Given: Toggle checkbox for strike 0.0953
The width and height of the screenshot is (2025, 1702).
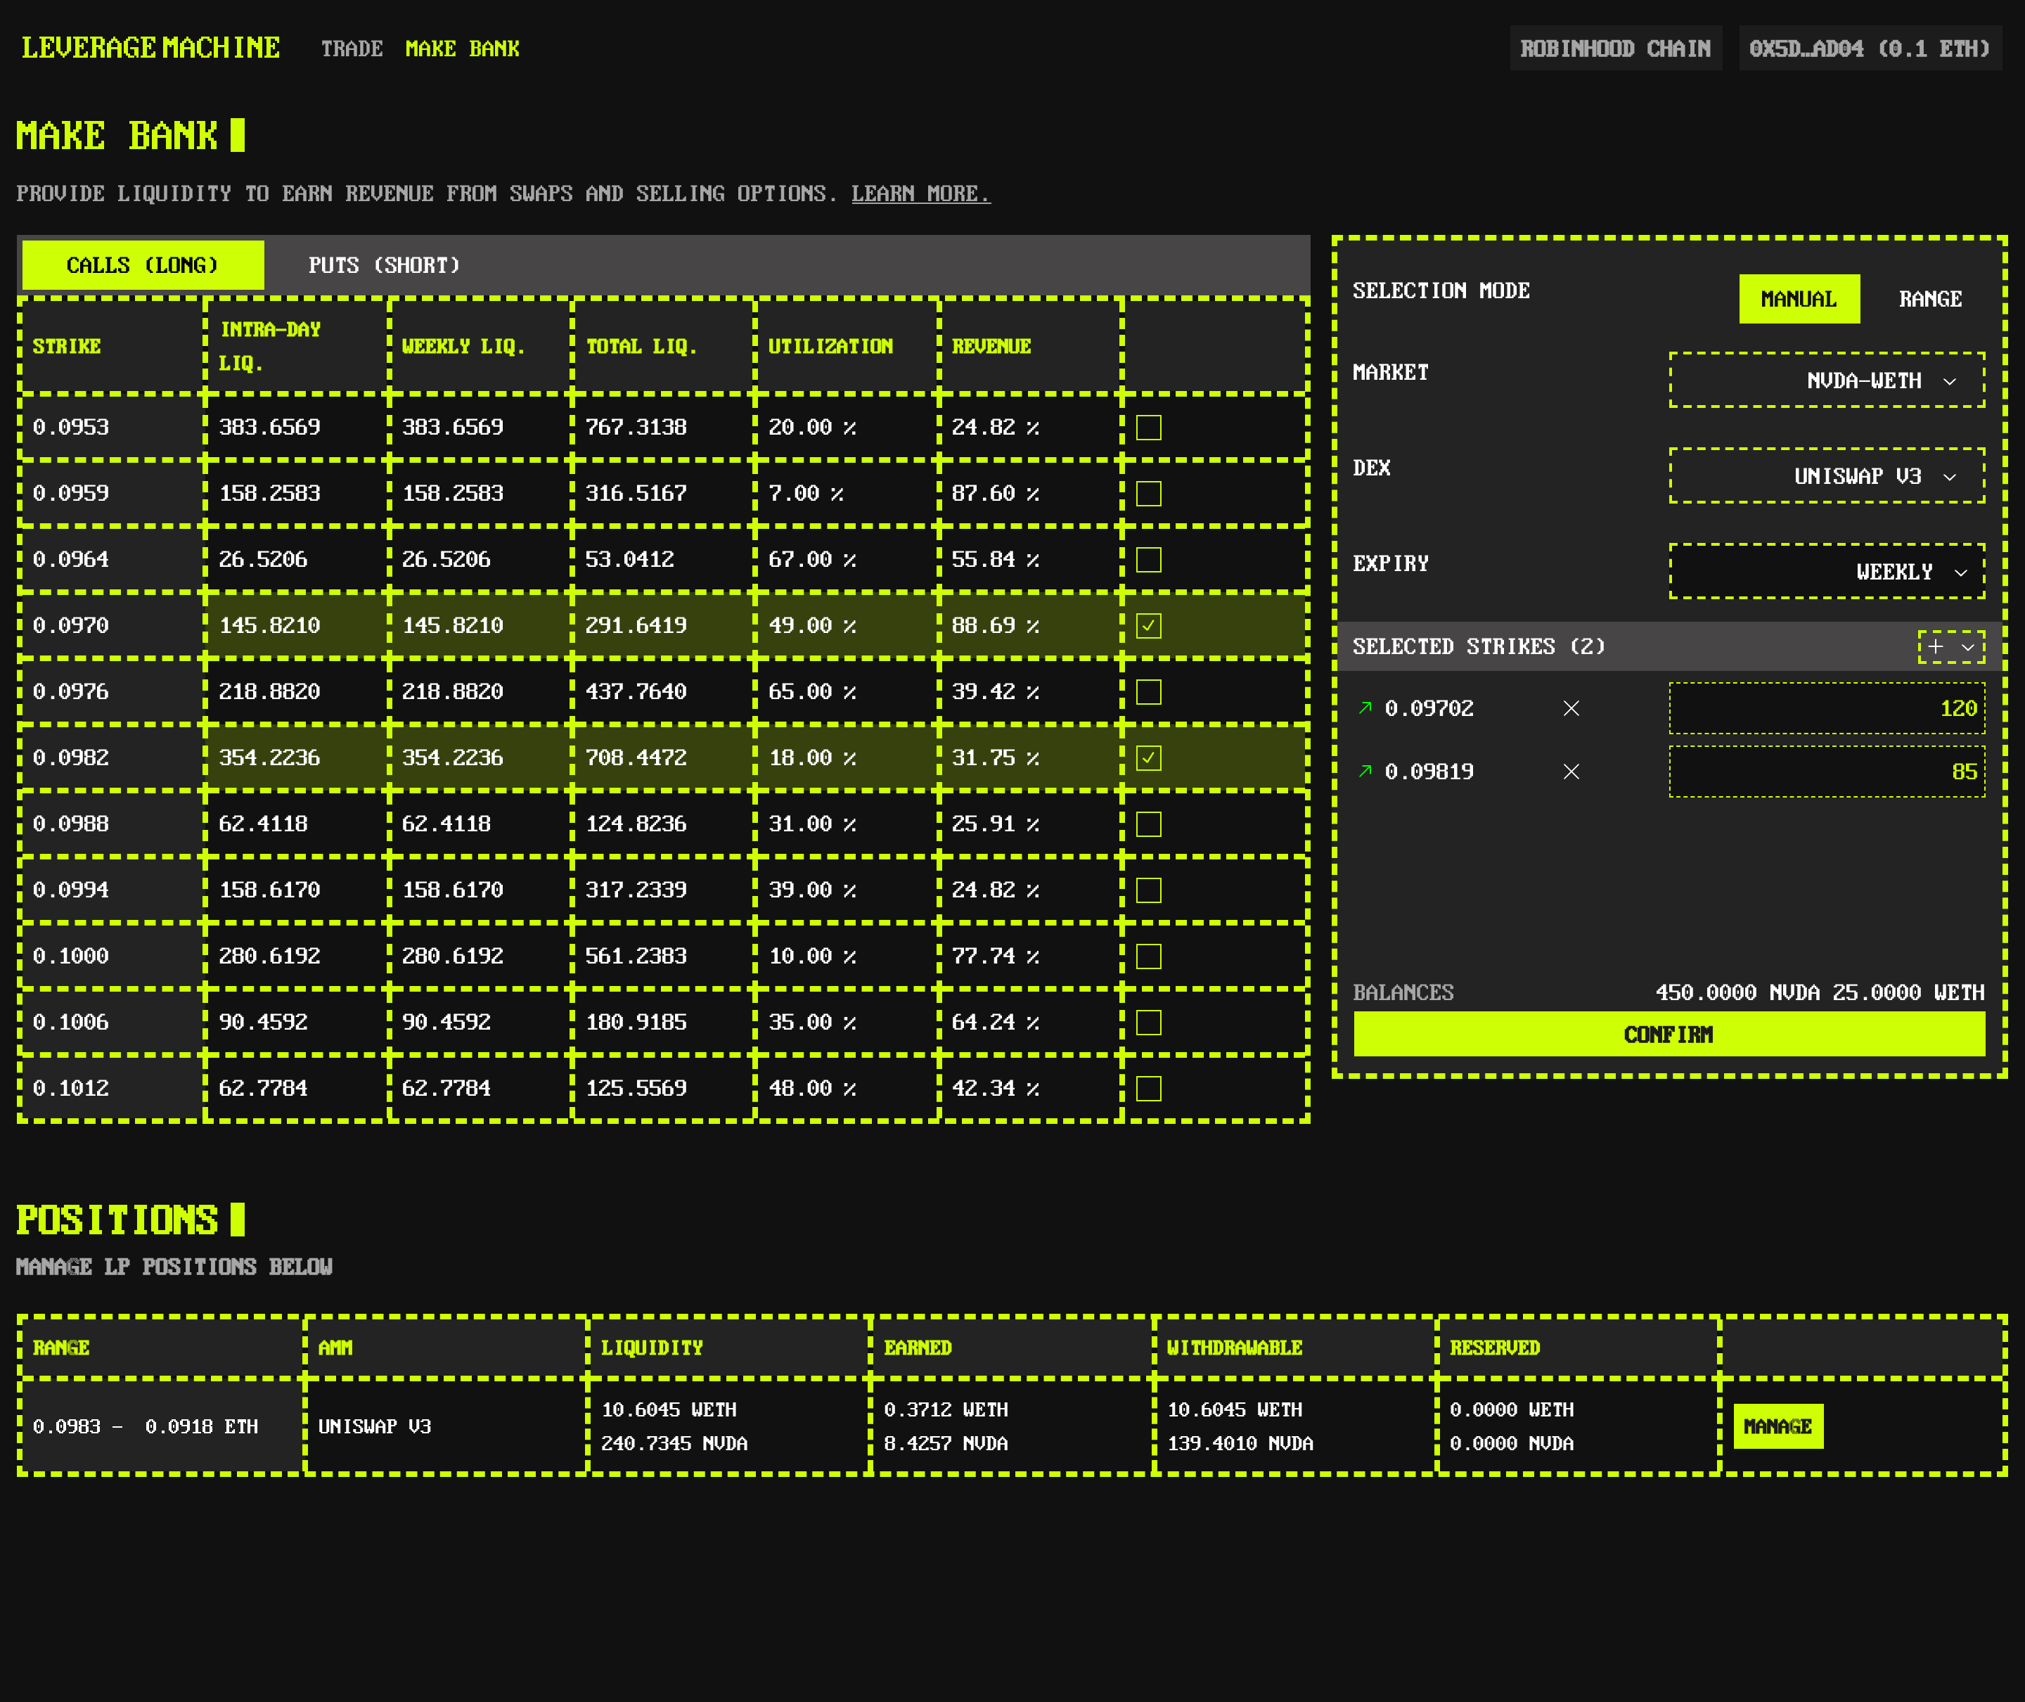Looking at the screenshot, I should click(1148, 428).
